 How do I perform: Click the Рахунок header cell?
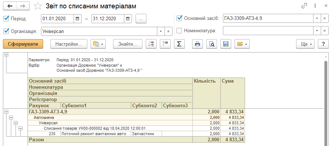point(44,105)
